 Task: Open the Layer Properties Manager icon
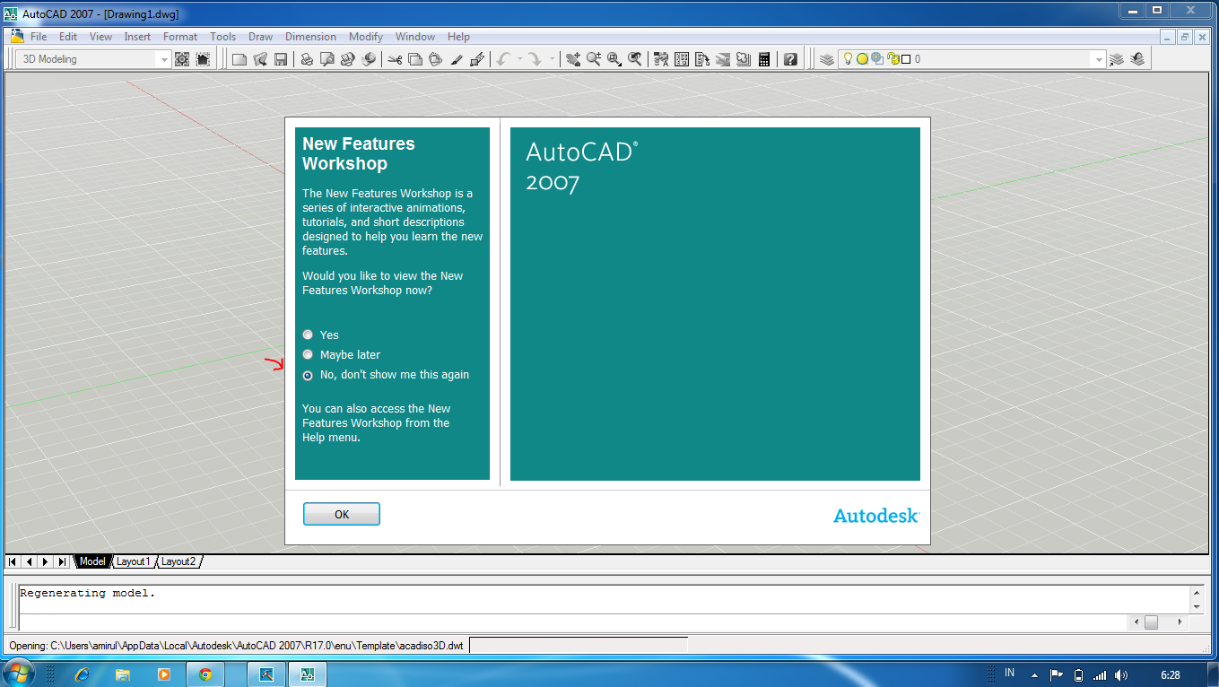[x=827, y=59]
